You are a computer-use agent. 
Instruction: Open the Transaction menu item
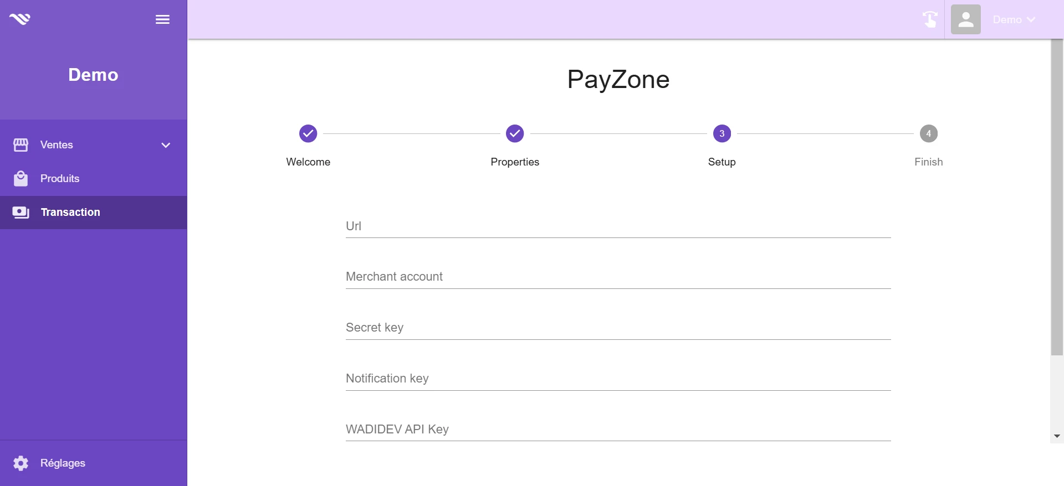point(93,213)
